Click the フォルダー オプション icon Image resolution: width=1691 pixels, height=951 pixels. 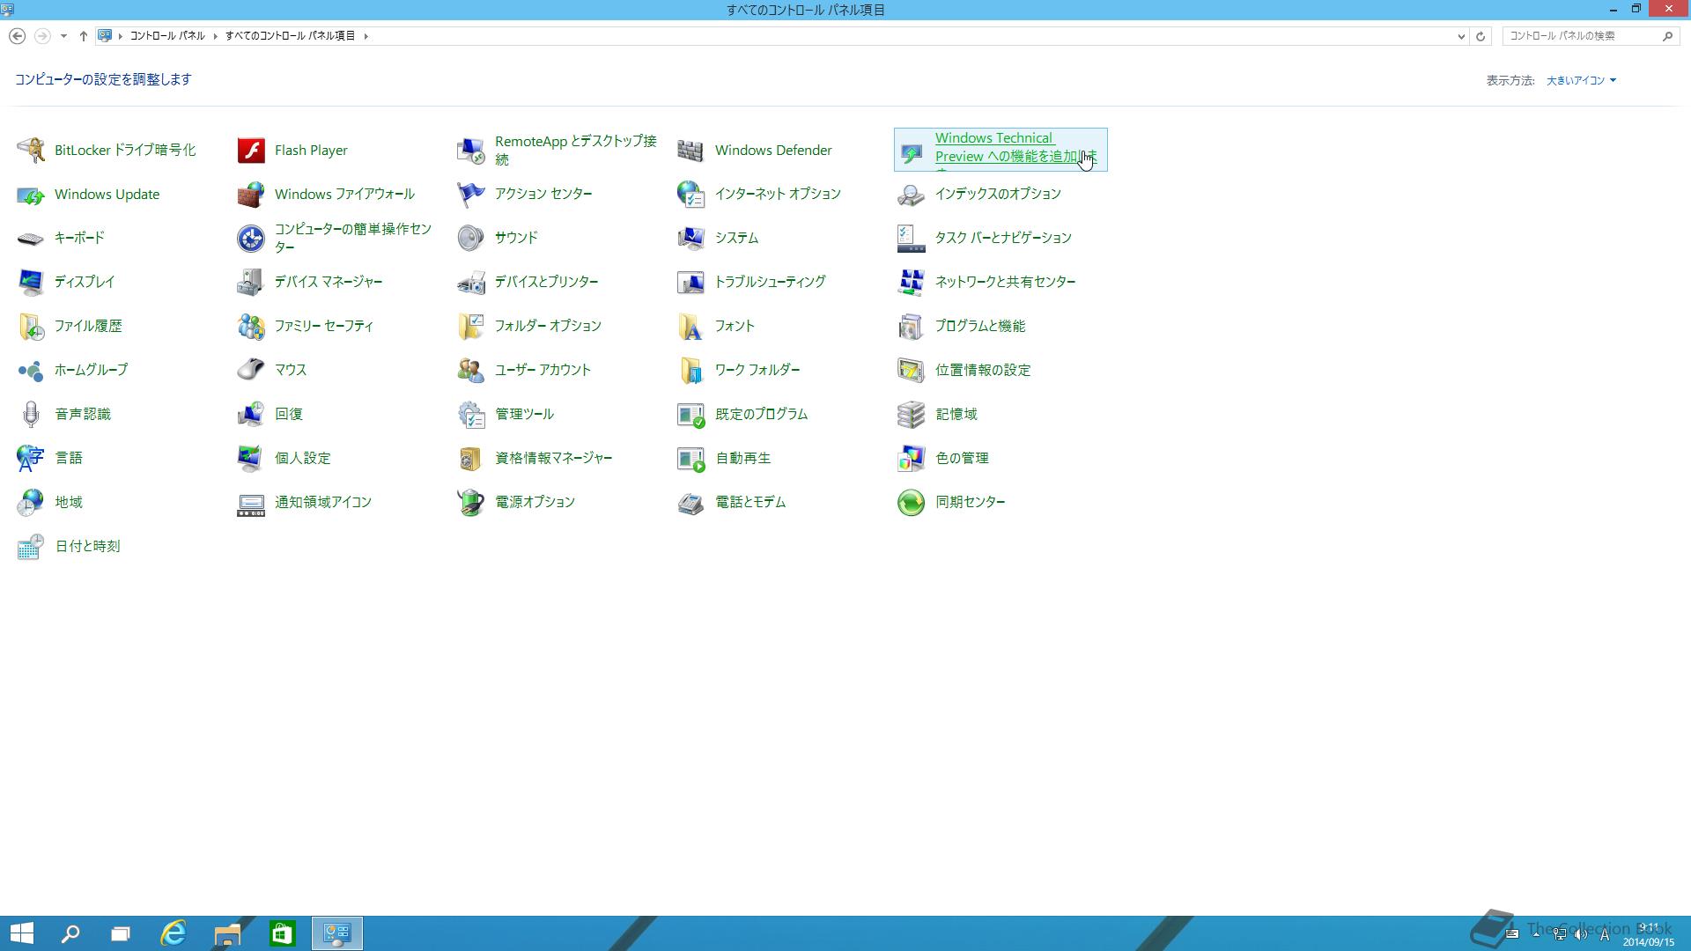point(471,326)
